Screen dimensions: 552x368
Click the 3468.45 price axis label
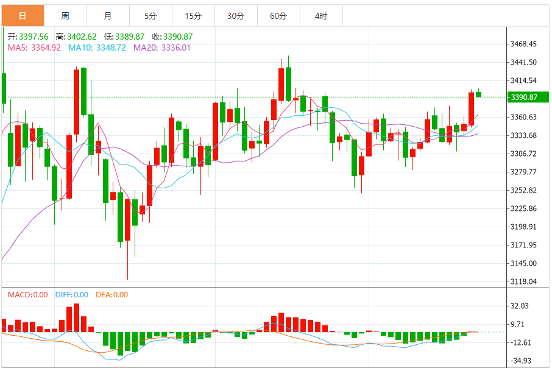(523, 44)
